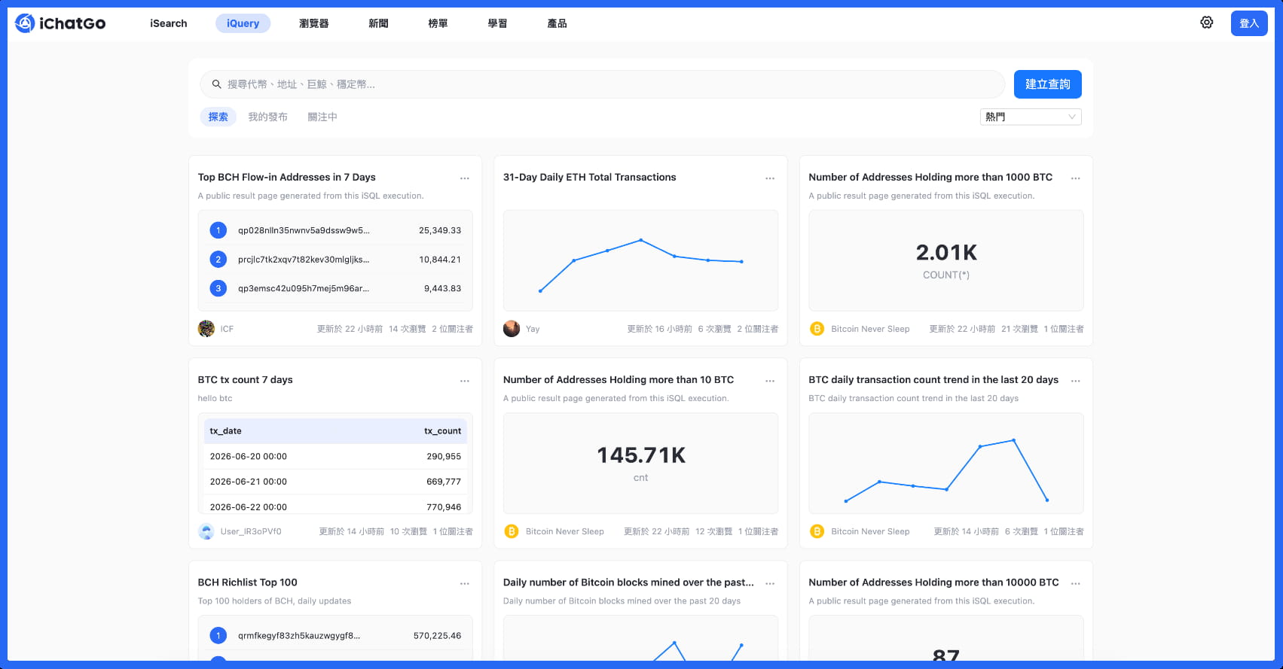Image resolution: width=1283 pixels, height=669 pixels.
Task: Open more options for 31-Day Daily ETH card
Action: (x=770, y=178)
